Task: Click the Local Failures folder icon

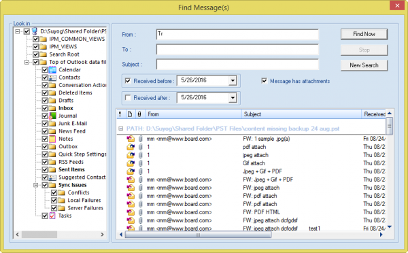Action: 61,201
